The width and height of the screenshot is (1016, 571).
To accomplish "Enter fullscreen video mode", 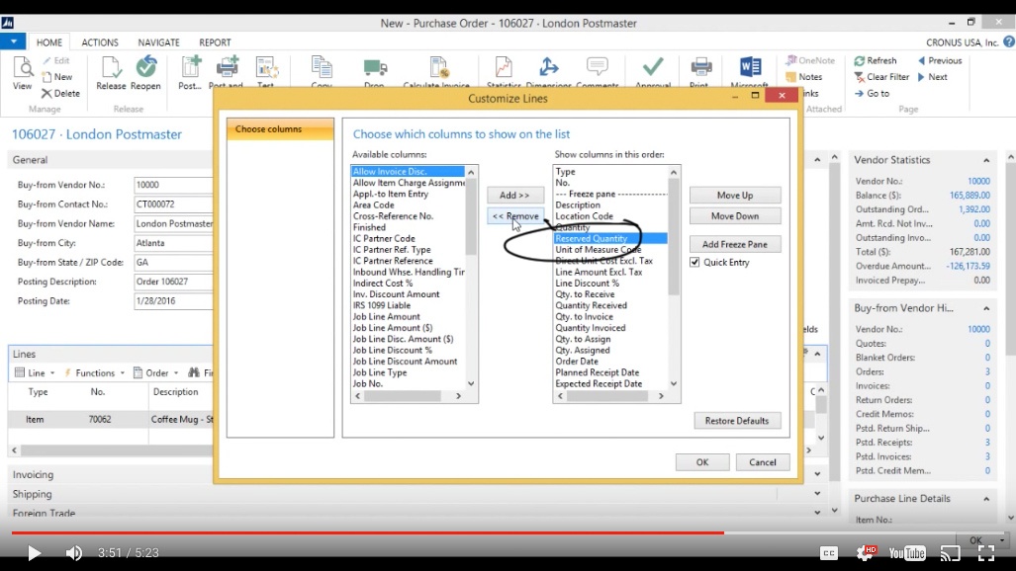I will click(x=985, y=553).
